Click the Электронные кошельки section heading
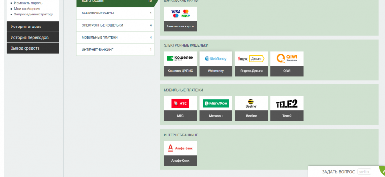 (x=186, y=45)
